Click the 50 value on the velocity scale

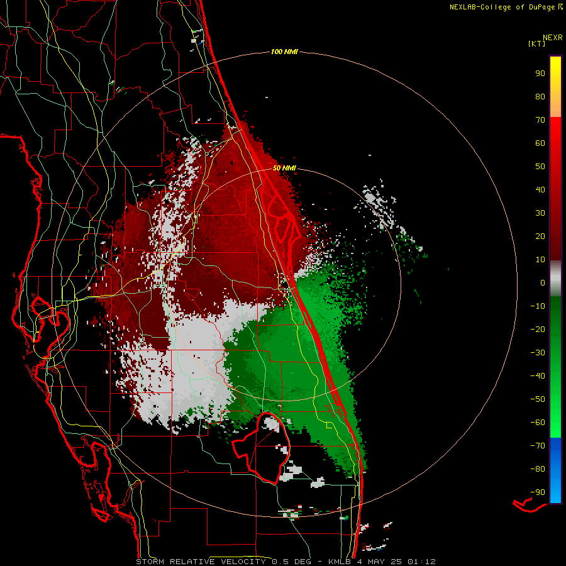(x=540, y=167)
